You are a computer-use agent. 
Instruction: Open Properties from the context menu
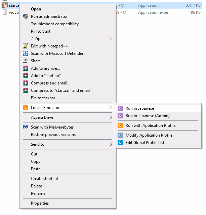pyautogui.click(x=40, y=203)
